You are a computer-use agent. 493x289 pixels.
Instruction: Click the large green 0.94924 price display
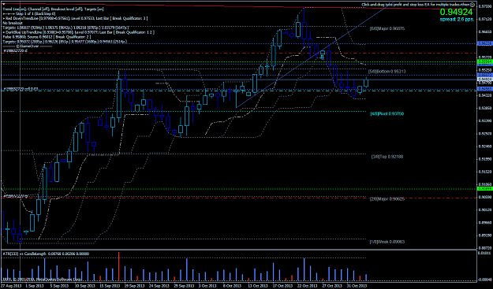click(456, 13)
